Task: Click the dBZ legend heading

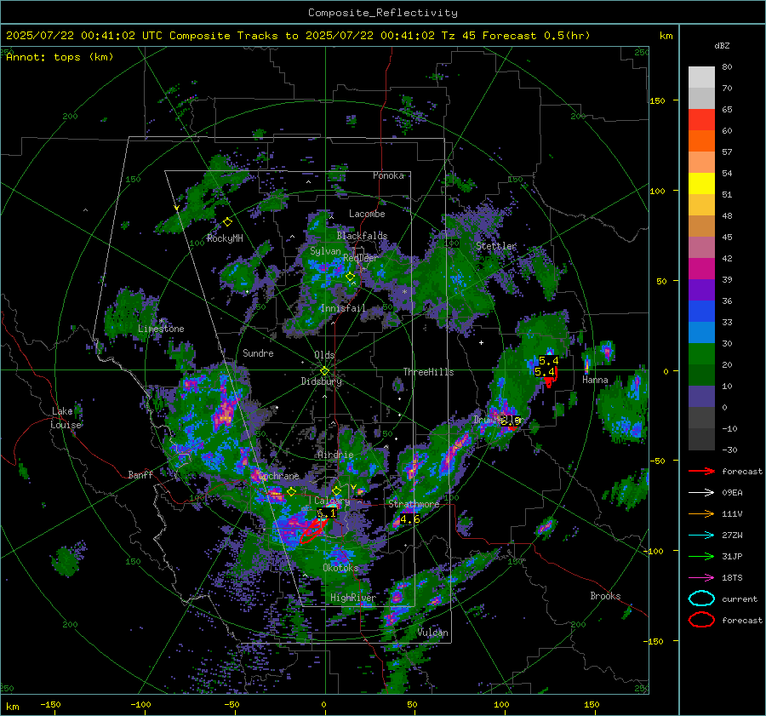Action: 722,46
